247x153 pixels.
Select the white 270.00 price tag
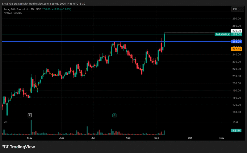[x=236, y=31]
